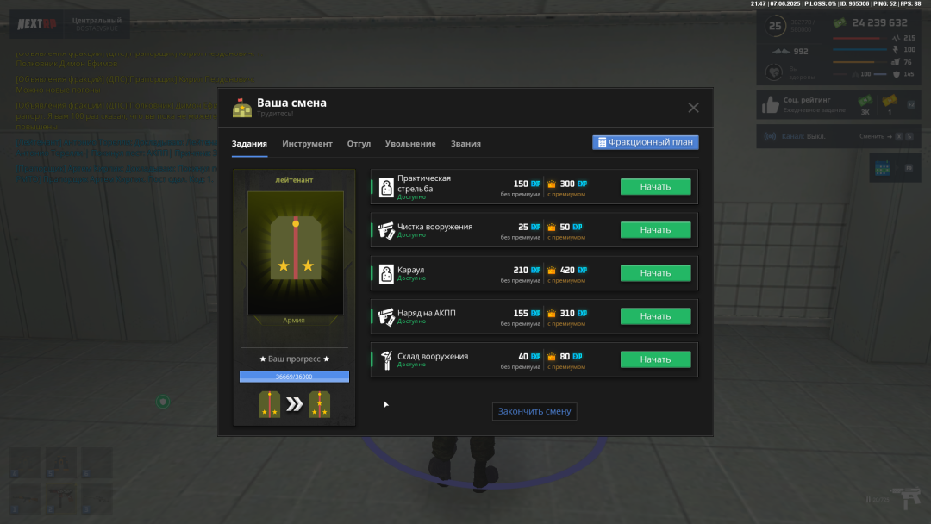Click the Наряд на АКПП gun icon
The width and height of the screenshot is (931, 524).
(386, 317)
